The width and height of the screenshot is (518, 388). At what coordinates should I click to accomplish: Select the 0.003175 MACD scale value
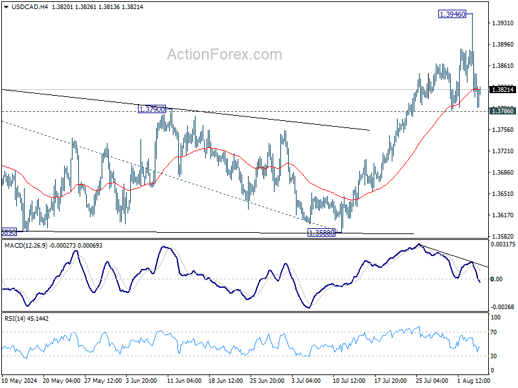tap(503, 244)
